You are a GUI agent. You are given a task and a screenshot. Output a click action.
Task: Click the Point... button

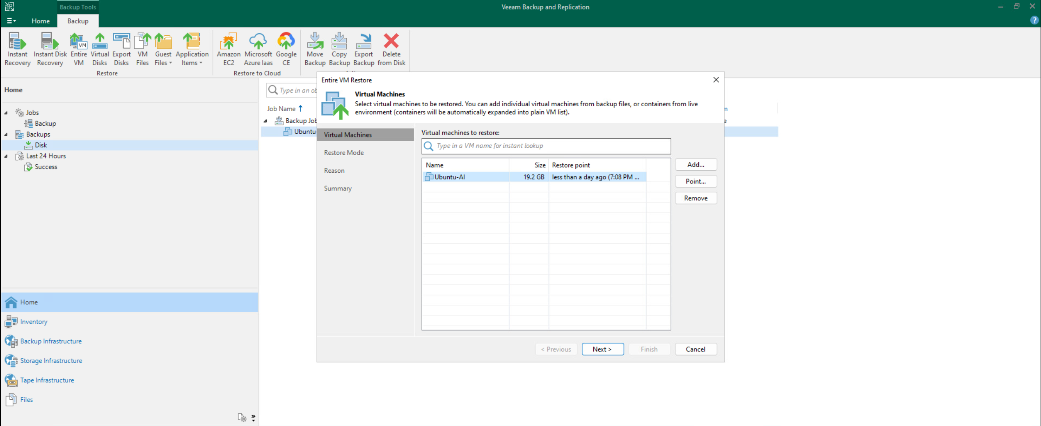pos(696,181)
